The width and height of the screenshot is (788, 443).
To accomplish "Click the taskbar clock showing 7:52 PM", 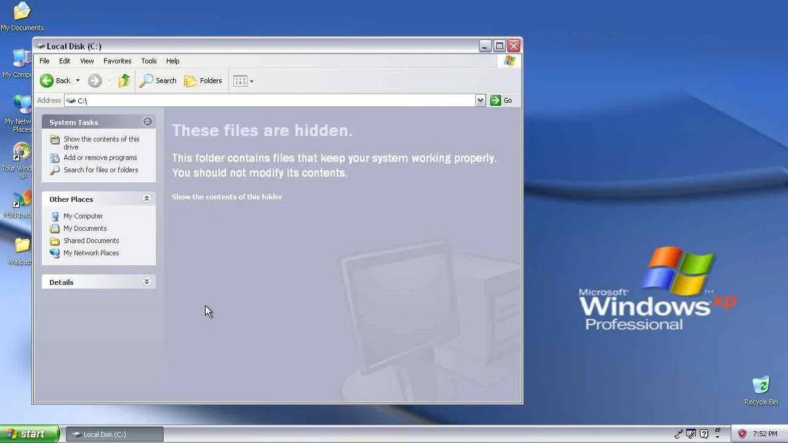I will (765, 434).
